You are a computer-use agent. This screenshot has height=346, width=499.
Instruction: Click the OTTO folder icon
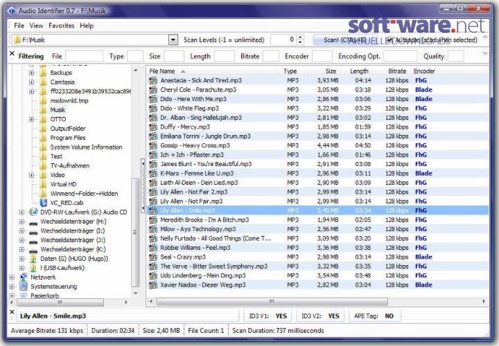pyautogui.click(x=43, y=119)
